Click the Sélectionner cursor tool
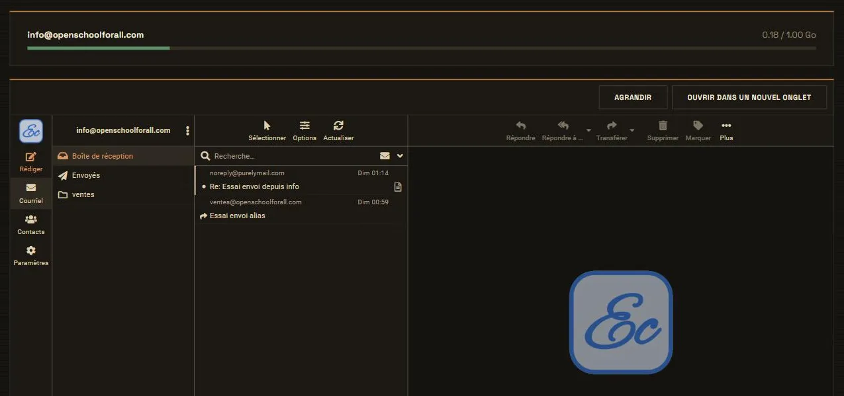844x396 pixels. (x=267, y=130)
